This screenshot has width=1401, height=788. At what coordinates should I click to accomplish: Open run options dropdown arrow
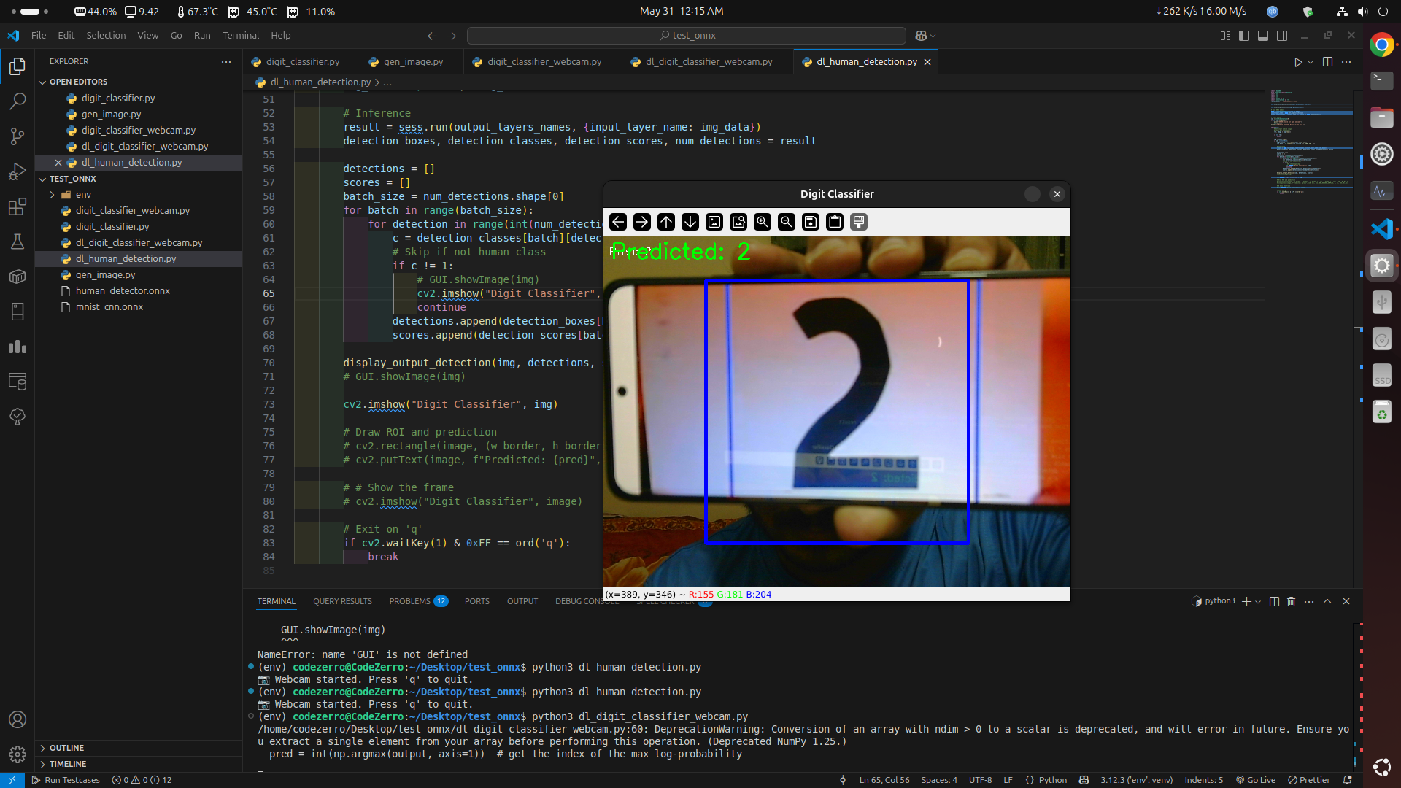(x=1311, y=62)
